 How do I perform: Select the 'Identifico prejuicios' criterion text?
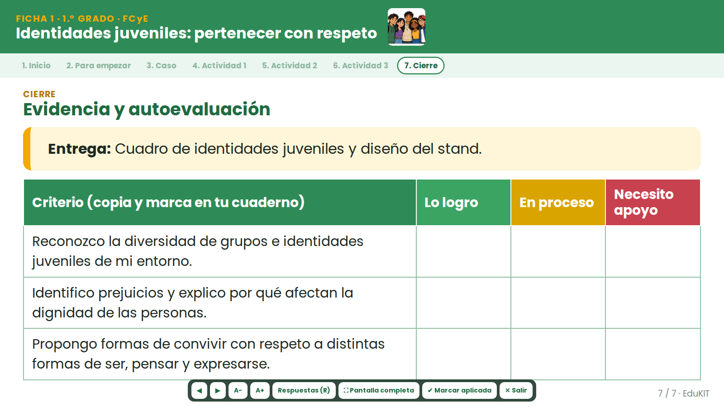[x=193, y=303]
